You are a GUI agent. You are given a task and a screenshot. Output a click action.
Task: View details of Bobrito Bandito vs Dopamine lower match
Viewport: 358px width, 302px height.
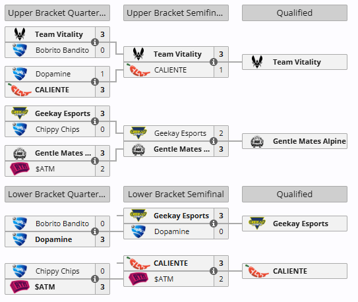pos(95,231)
